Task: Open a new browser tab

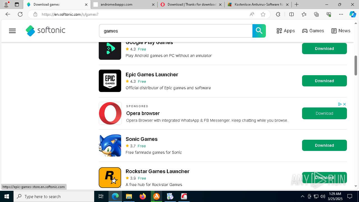Action: [x=296, y=4]
